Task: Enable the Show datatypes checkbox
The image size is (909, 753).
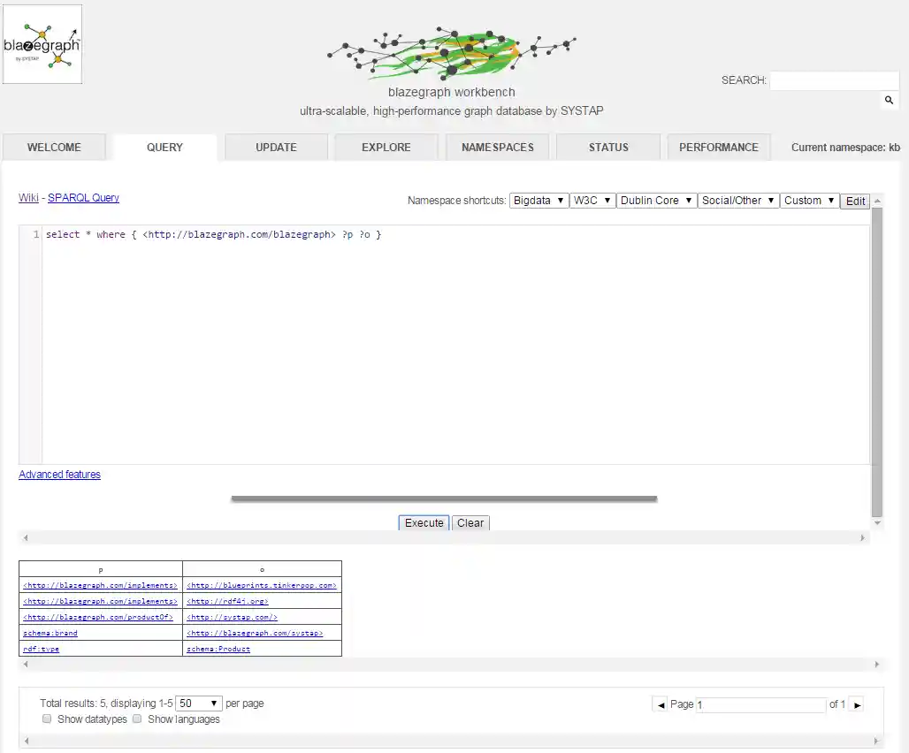Action: pos(47,719)
